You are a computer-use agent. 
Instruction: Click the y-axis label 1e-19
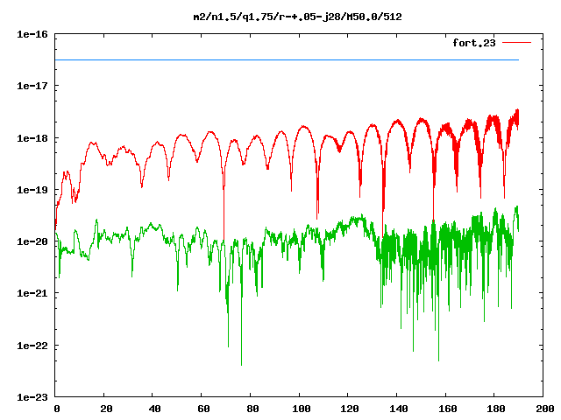32,190
